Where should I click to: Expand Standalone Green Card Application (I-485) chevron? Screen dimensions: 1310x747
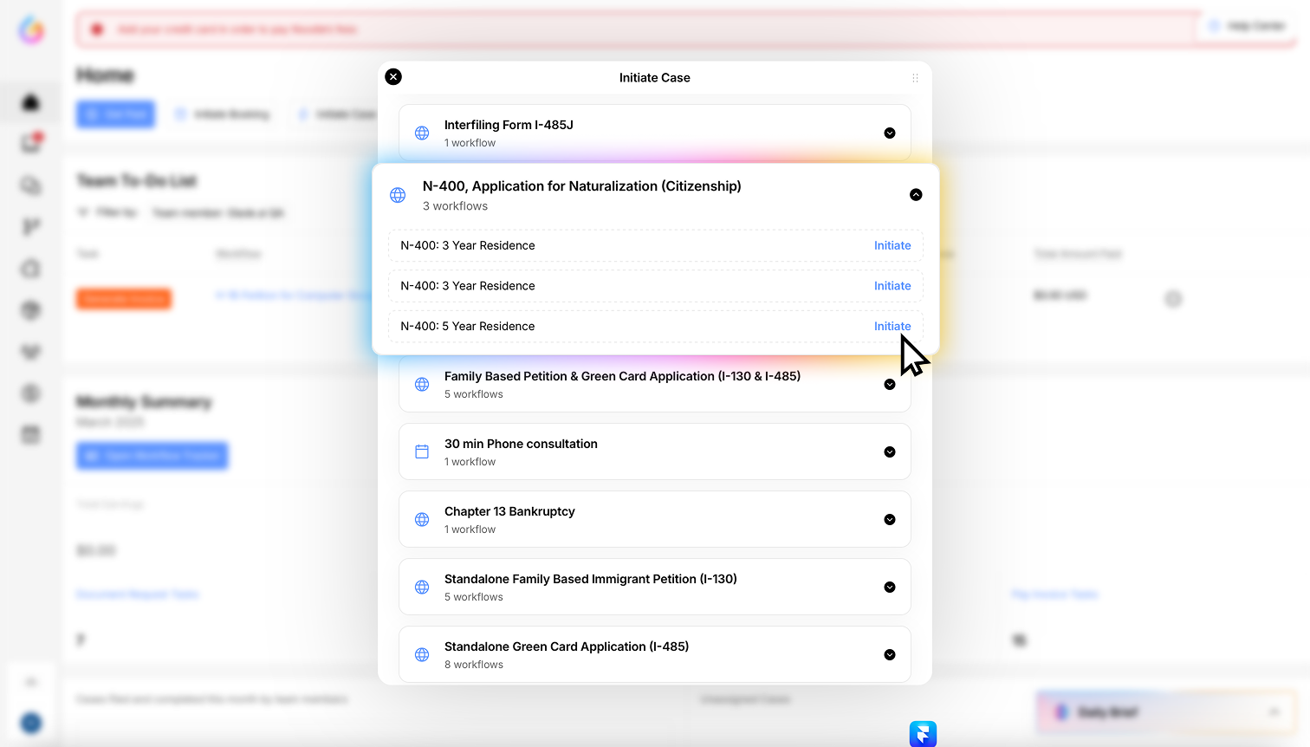coord(890,655)
